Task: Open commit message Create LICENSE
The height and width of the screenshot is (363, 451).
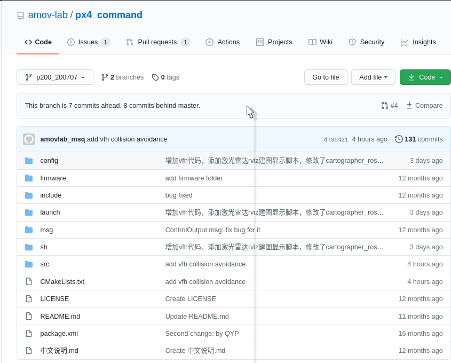Action: coord(191,299)
